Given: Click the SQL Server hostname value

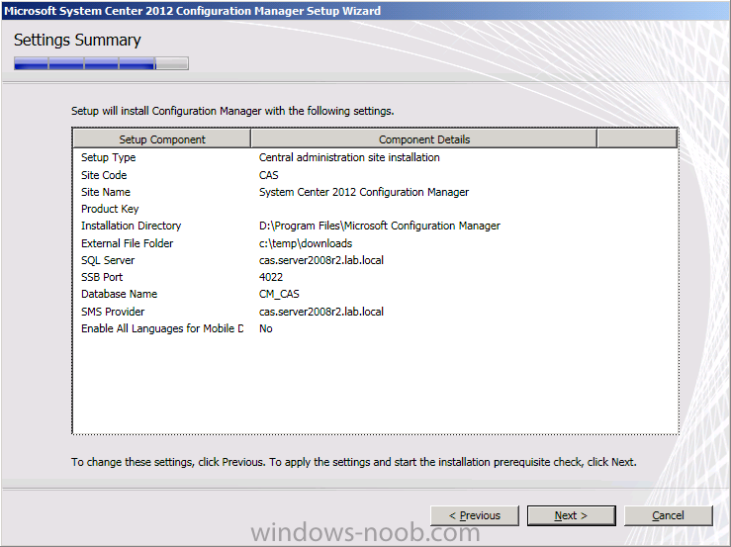Looking at the screenshot, I should pos(321,260).
